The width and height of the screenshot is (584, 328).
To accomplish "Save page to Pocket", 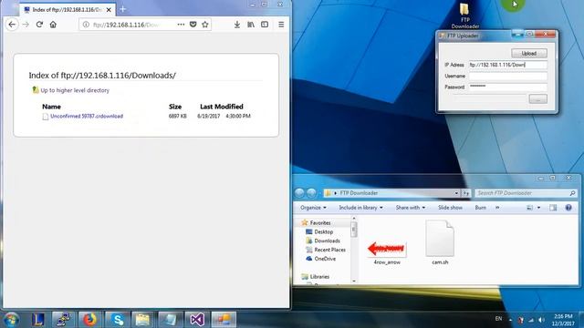I will (x=193, y=25).
